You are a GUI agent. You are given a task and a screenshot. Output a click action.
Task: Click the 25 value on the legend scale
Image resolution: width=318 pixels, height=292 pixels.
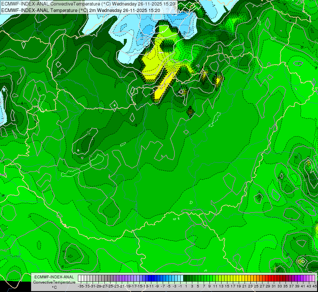tap(256, 286)
